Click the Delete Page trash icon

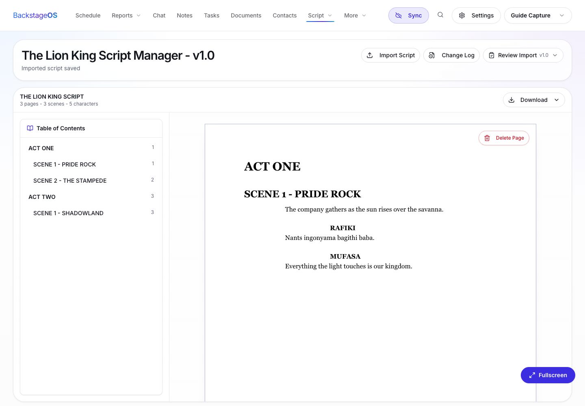tap(487, 138)
